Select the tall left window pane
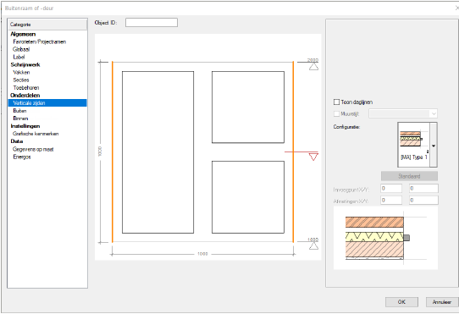Screen dimensions: 459x314 pyautogui.click(x=158, y=152)
